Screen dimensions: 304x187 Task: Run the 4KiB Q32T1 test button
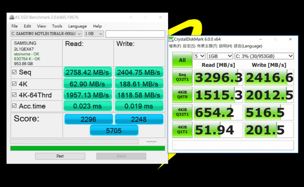click(x=182, y=112)
